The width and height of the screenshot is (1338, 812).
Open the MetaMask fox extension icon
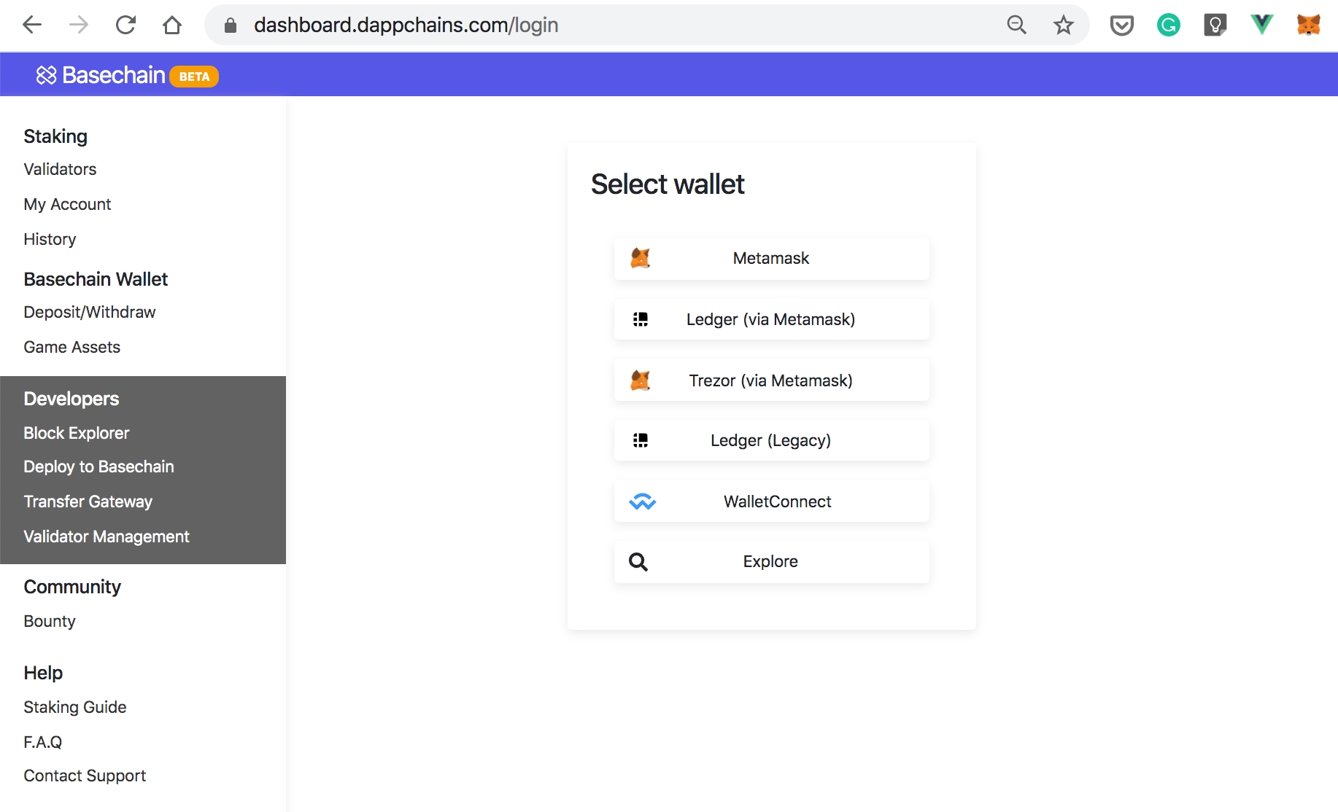[1308, 26]
